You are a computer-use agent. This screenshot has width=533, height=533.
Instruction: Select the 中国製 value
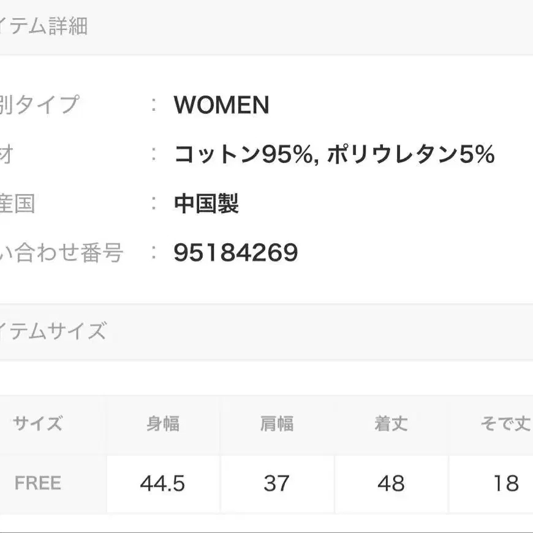[x=206, y=203]
